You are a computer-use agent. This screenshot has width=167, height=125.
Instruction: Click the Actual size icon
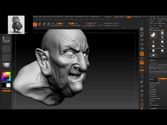tap(142, 45)
